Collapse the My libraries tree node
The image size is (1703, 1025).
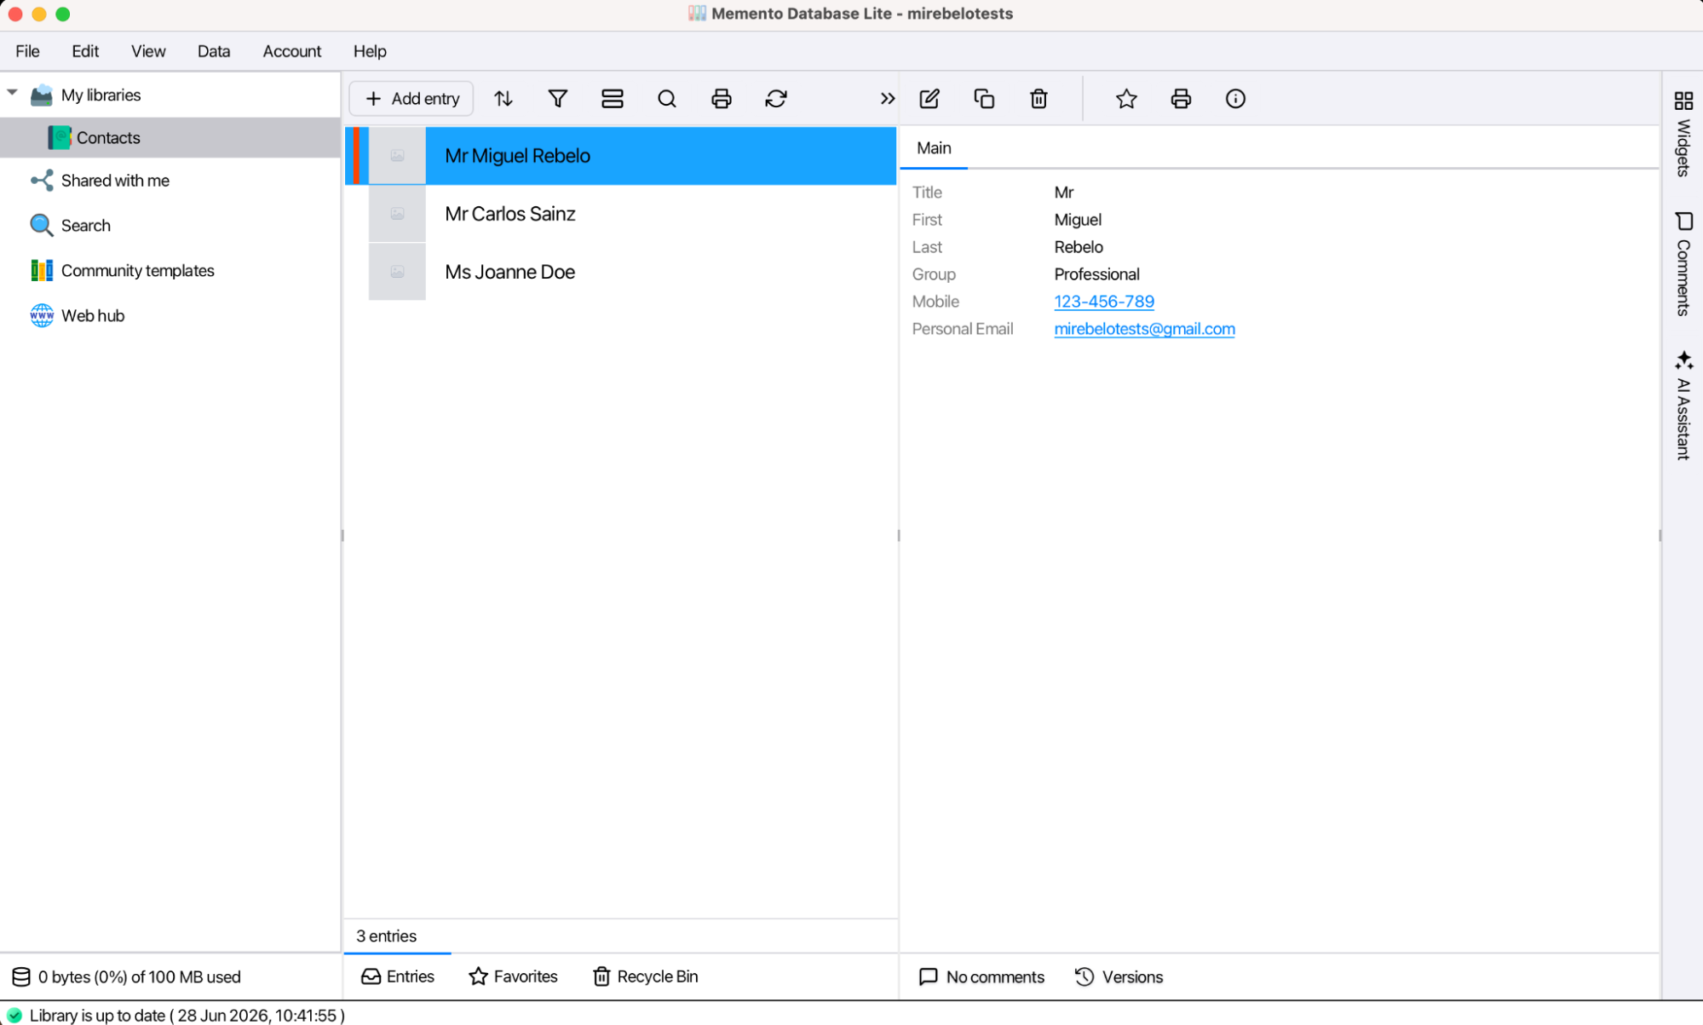click(x=13, y=93)
